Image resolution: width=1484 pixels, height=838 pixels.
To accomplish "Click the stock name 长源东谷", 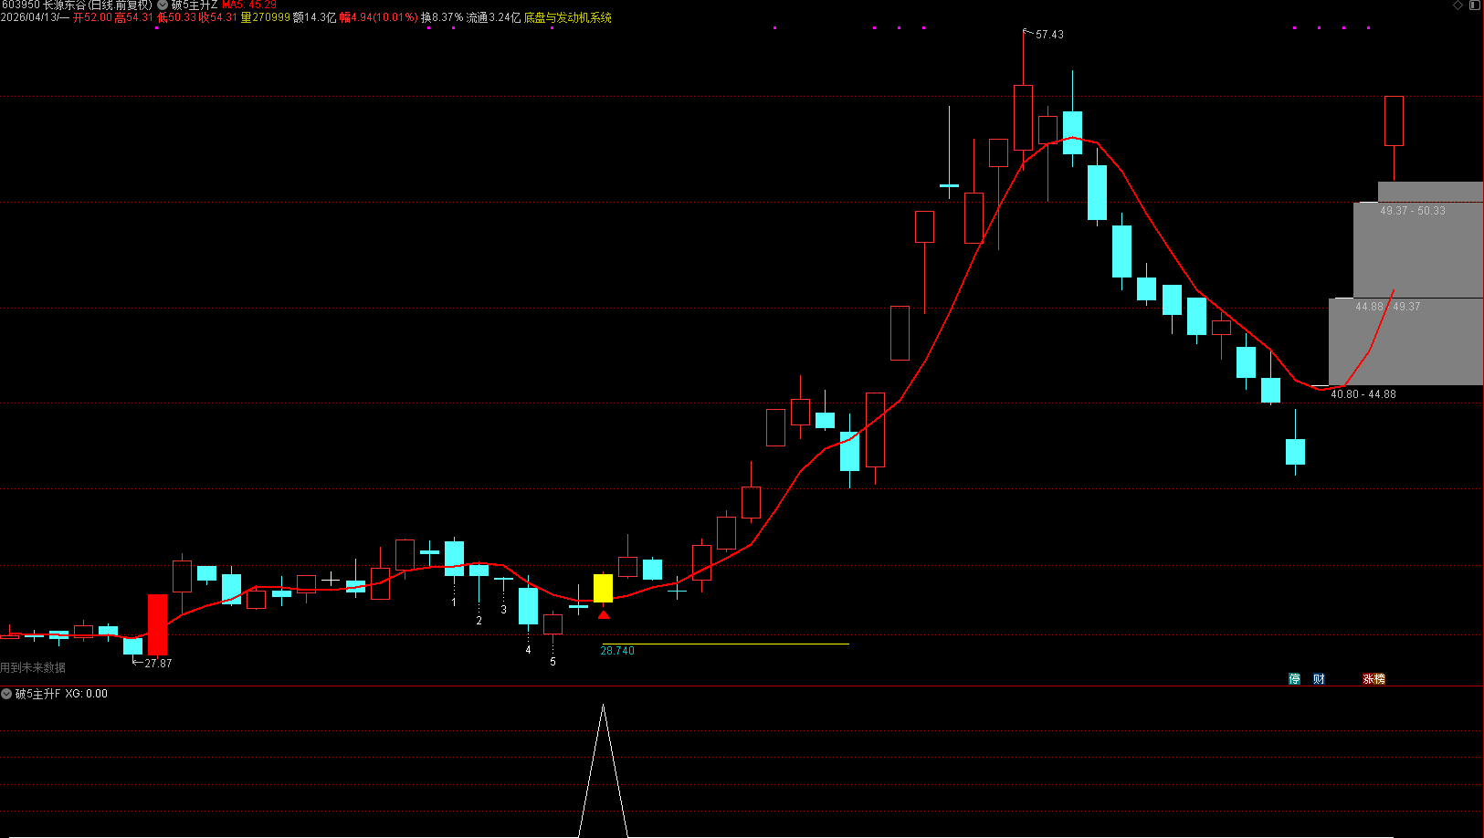I will click(64, 5).
